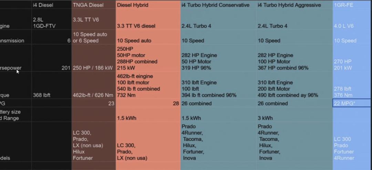
Task: Select the 278 lbft 376 Nm cell
Action: coord(352,85)
